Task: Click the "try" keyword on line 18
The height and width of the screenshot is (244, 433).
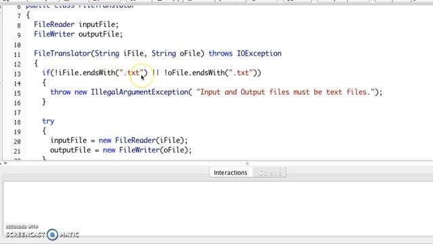Action: pyautogui.click(x=48, y=121)
